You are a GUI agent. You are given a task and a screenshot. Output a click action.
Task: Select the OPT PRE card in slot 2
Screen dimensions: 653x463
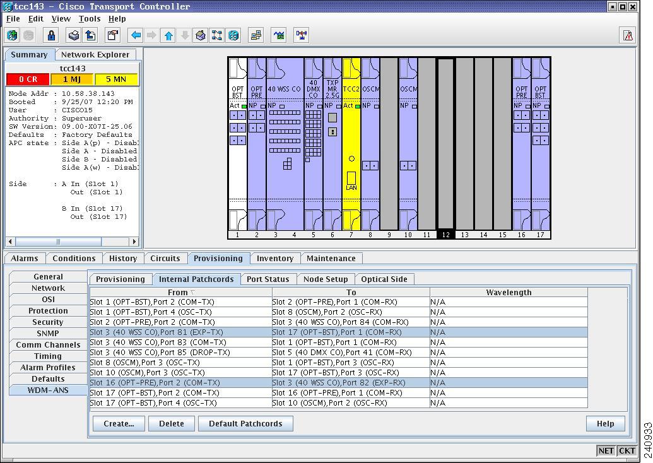pos(257,144)
